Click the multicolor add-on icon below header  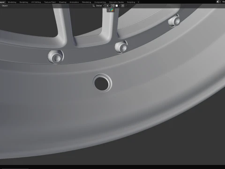[112, 10]
